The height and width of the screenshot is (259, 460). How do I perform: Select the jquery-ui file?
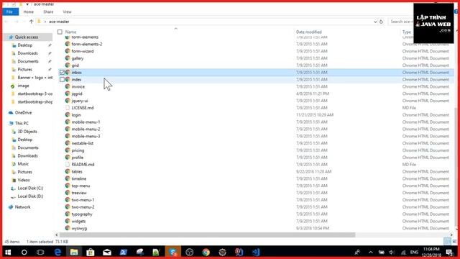[x=80, y=101]
